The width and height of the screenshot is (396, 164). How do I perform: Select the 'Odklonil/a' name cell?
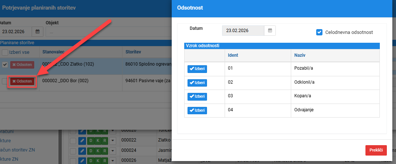click(335, 83)
